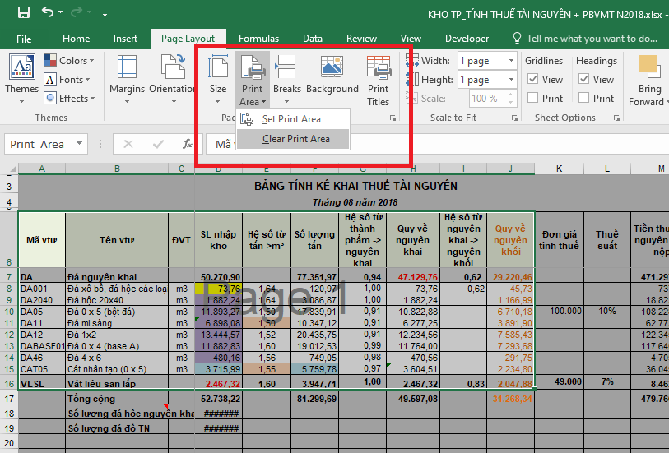The image size is (669, 453).
Task: Enable the Gridlines Print checkbox
Action: [x=532, y=98]
